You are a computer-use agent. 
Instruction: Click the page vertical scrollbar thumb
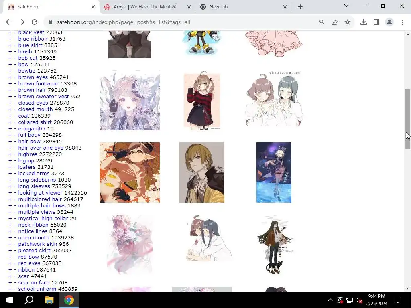pyautogui.click(x=408, y=119)
